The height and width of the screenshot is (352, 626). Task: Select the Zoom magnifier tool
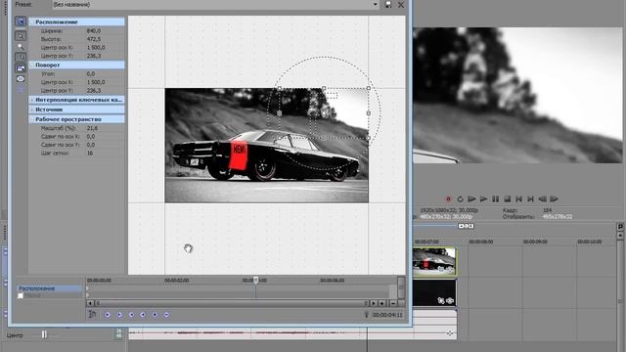pyautogui.click(x=21, y=47)
